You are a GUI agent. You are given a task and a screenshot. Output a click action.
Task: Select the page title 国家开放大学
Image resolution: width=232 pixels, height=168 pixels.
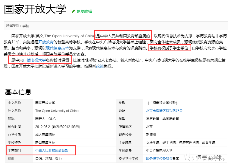point(35,9)
